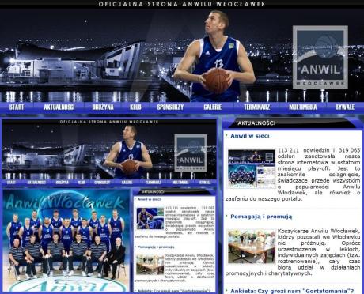Open the MULTIMEDIA section
Image resolution: width=364 pixels, height=294 pixels.
[x=303, y=107]
